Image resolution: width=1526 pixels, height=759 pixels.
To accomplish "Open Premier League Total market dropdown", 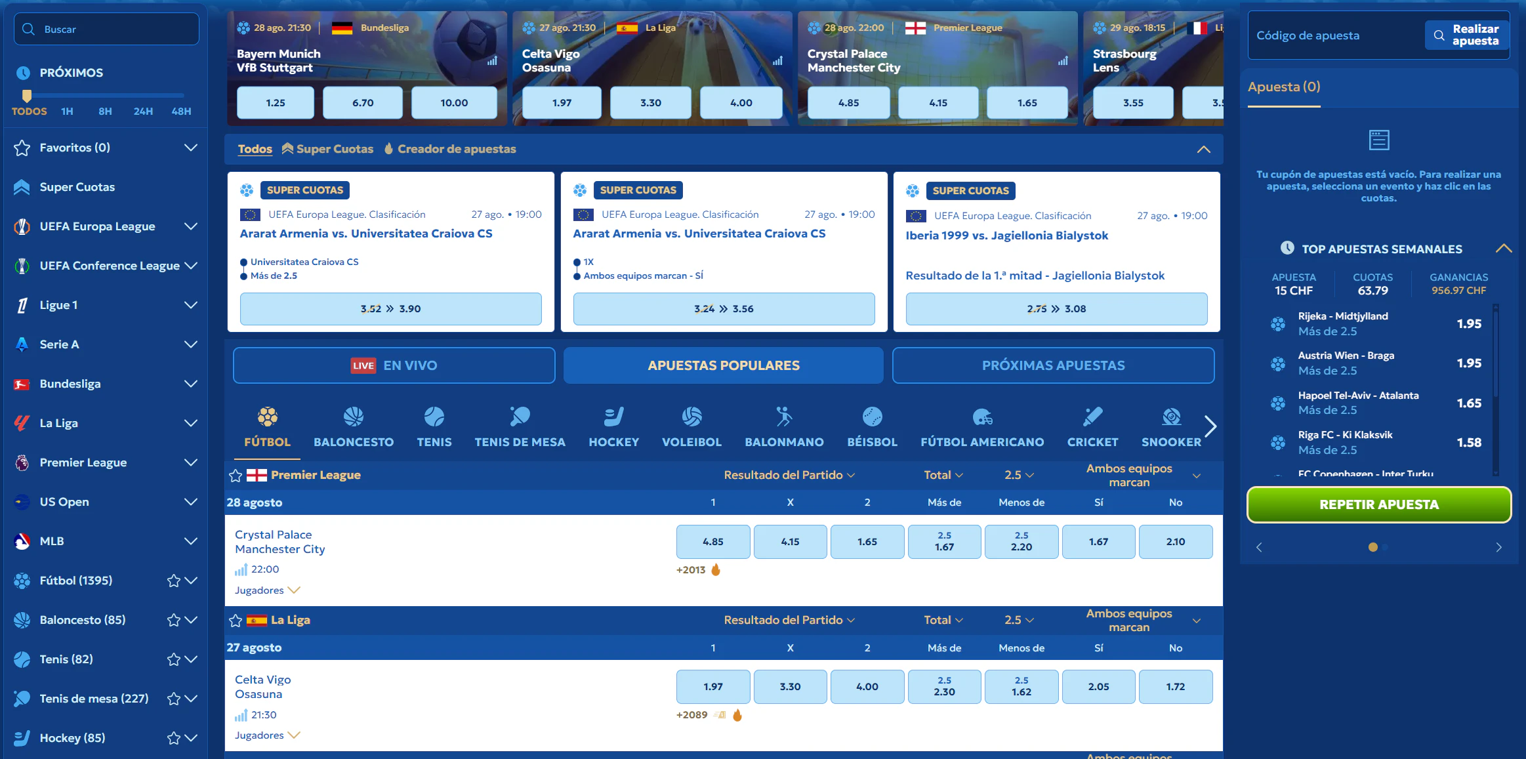I will pyautogui.click(x=943, y=475).
